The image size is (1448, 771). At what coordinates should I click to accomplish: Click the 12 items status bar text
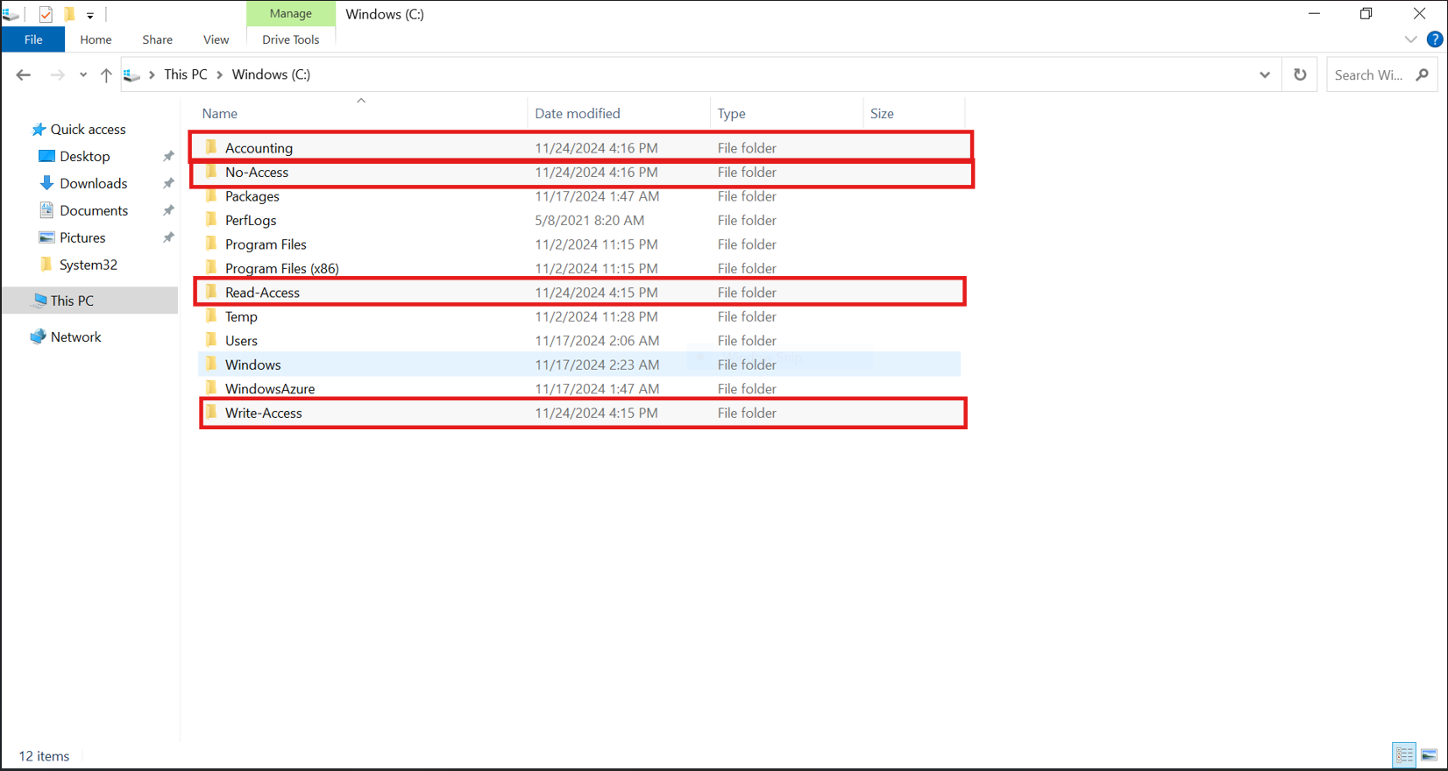point(44,756)
